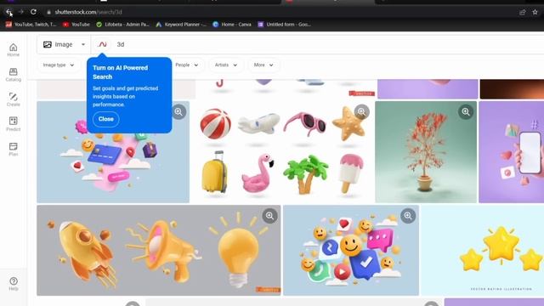The height and width of the screenshot is (306, 544).
Task: Click zoom icon on emoji social image
Action: (x=408, y=216)
